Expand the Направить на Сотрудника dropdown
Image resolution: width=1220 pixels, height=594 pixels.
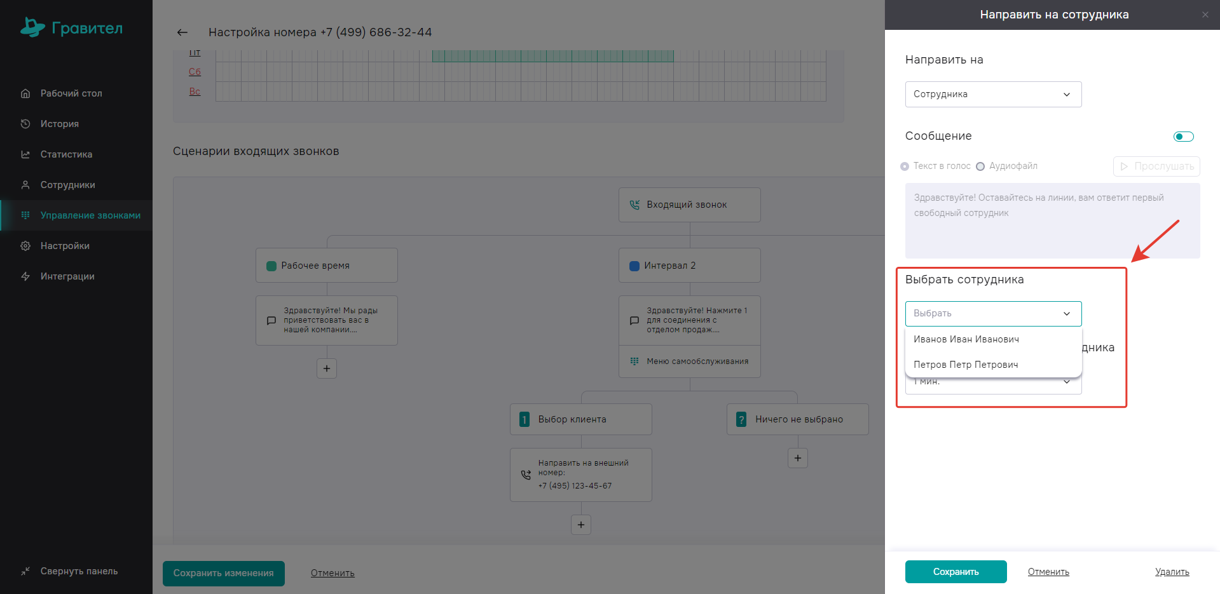click(993, 95)
